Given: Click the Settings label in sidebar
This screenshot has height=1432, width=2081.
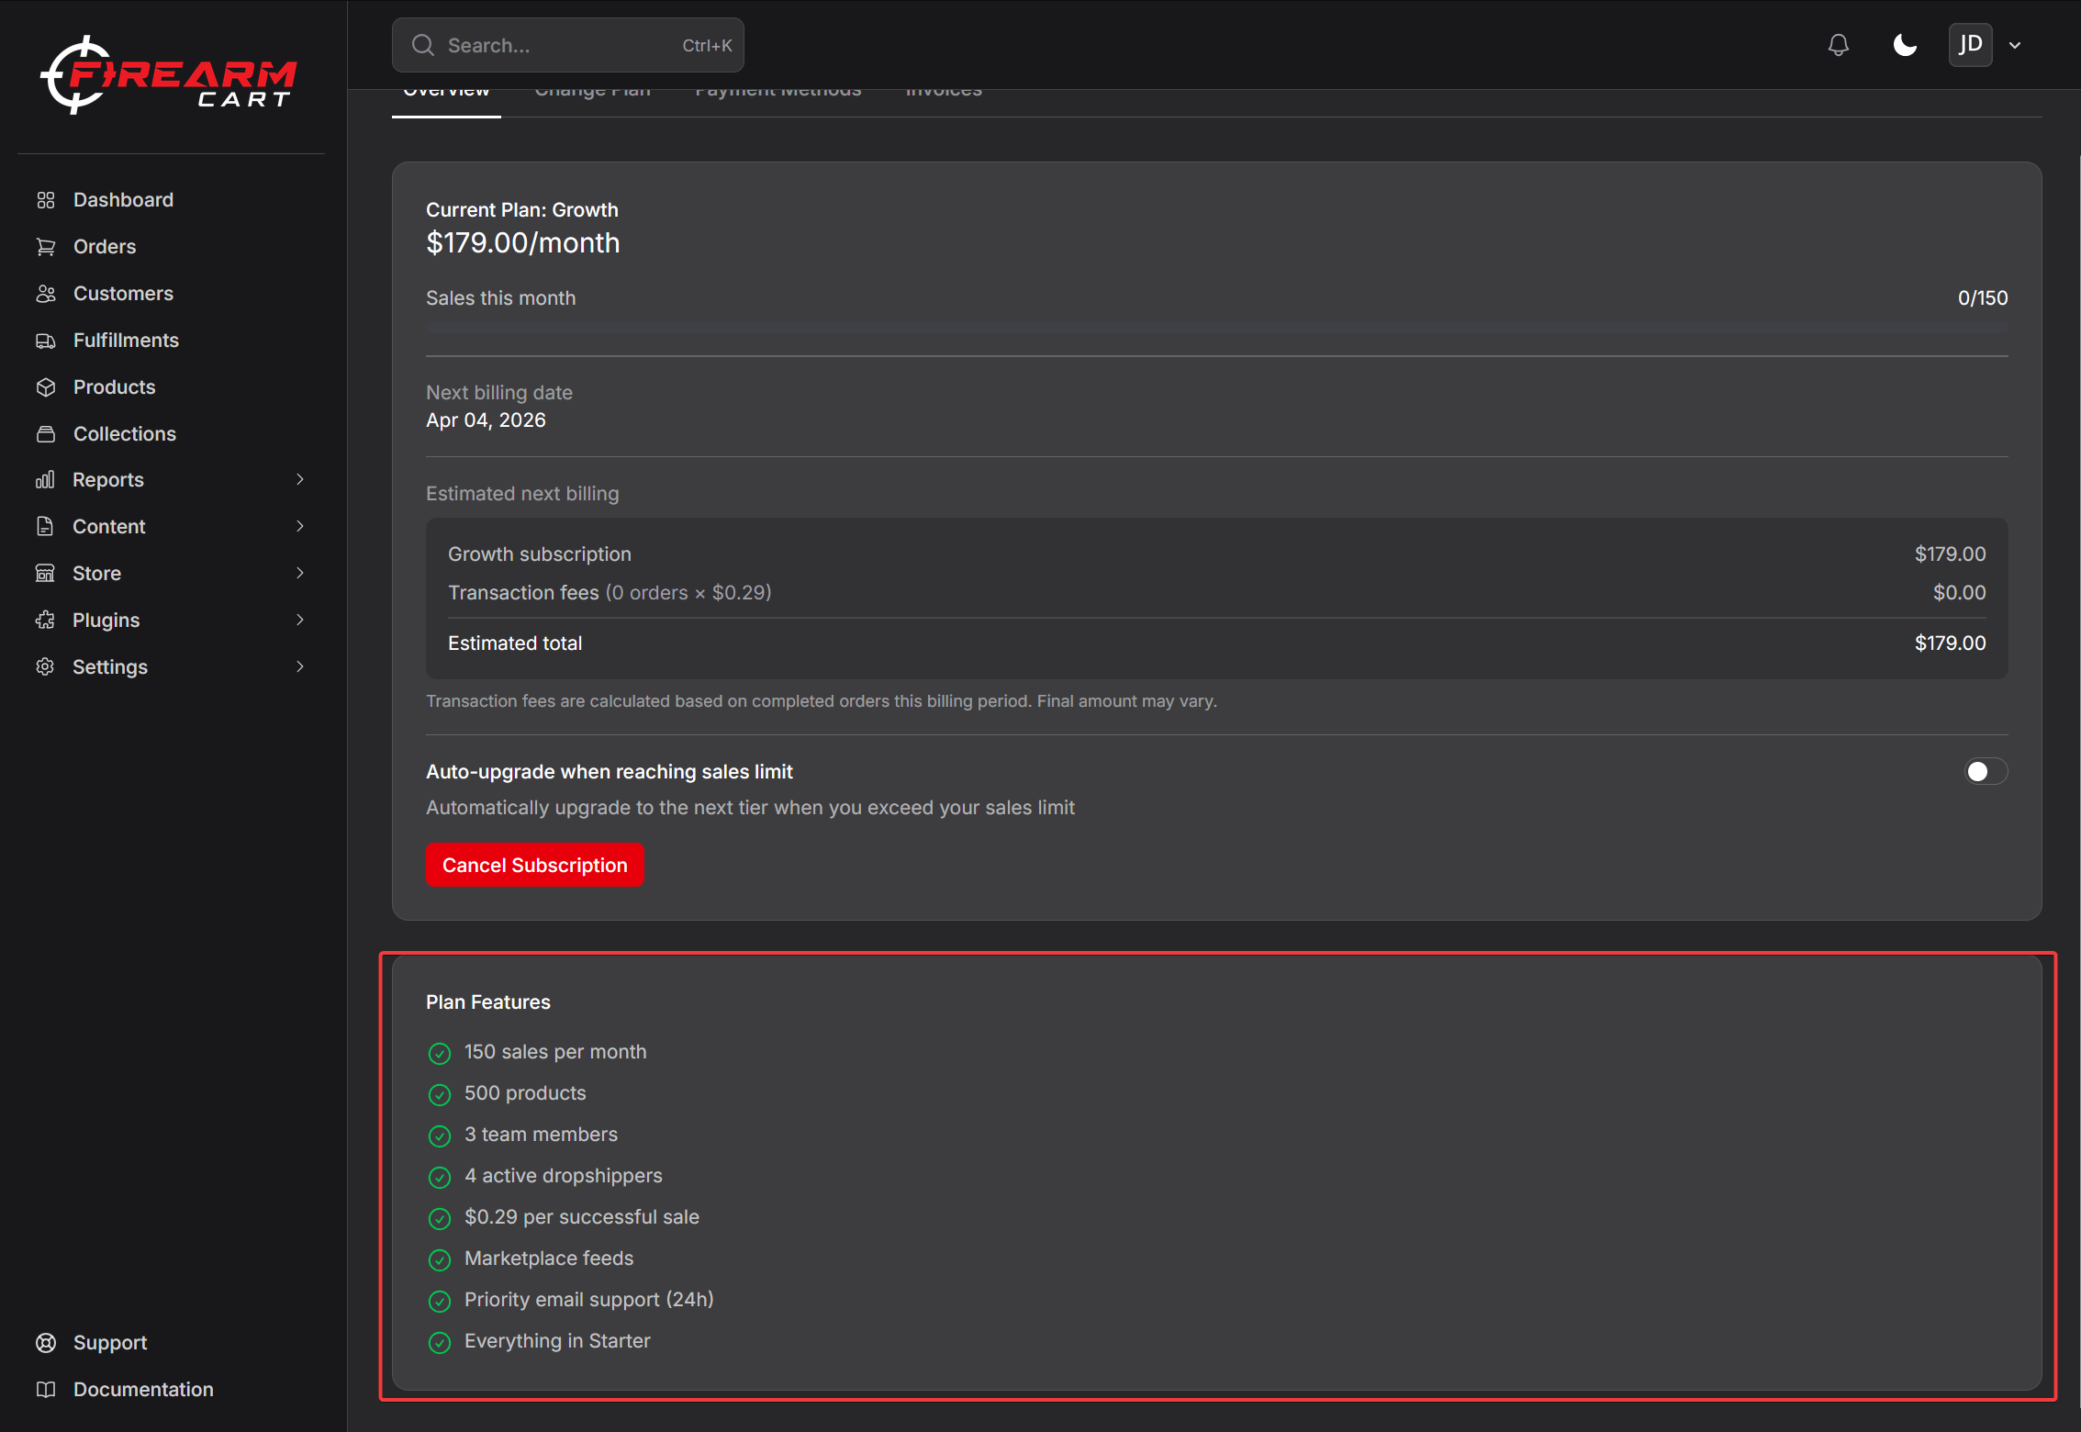Looking at the screenshot, I should click(110, 667).
